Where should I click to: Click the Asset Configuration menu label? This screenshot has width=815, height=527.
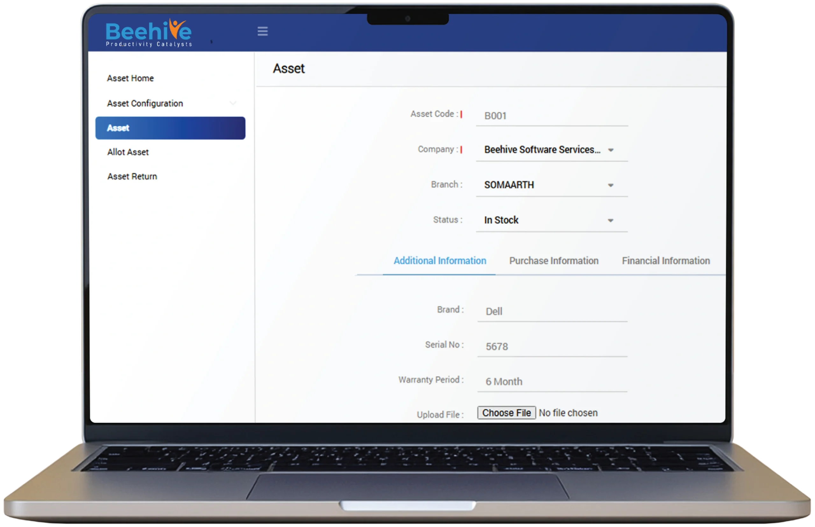point(145,103)
